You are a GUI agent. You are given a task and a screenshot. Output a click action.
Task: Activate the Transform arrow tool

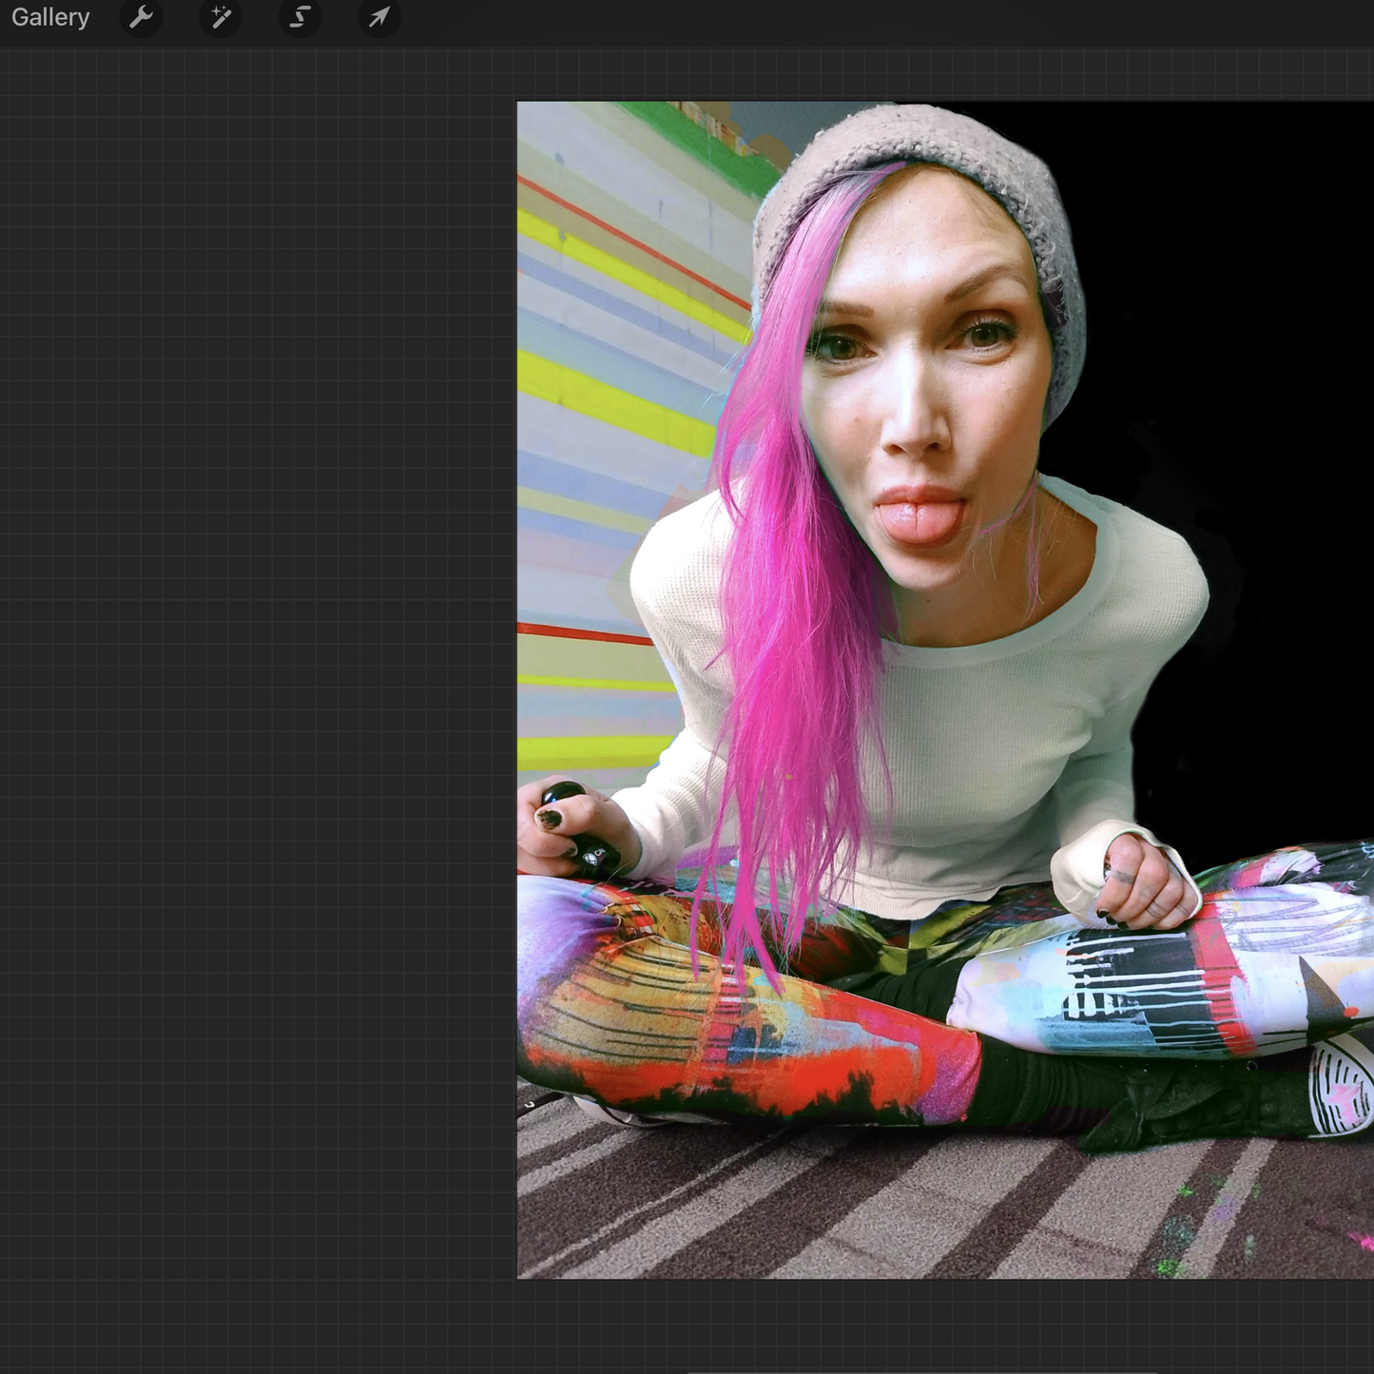[x=379, y=17]
